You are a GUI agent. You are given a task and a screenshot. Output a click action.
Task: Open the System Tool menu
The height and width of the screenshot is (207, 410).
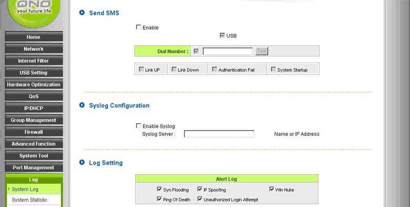click(x=33, y=156)
